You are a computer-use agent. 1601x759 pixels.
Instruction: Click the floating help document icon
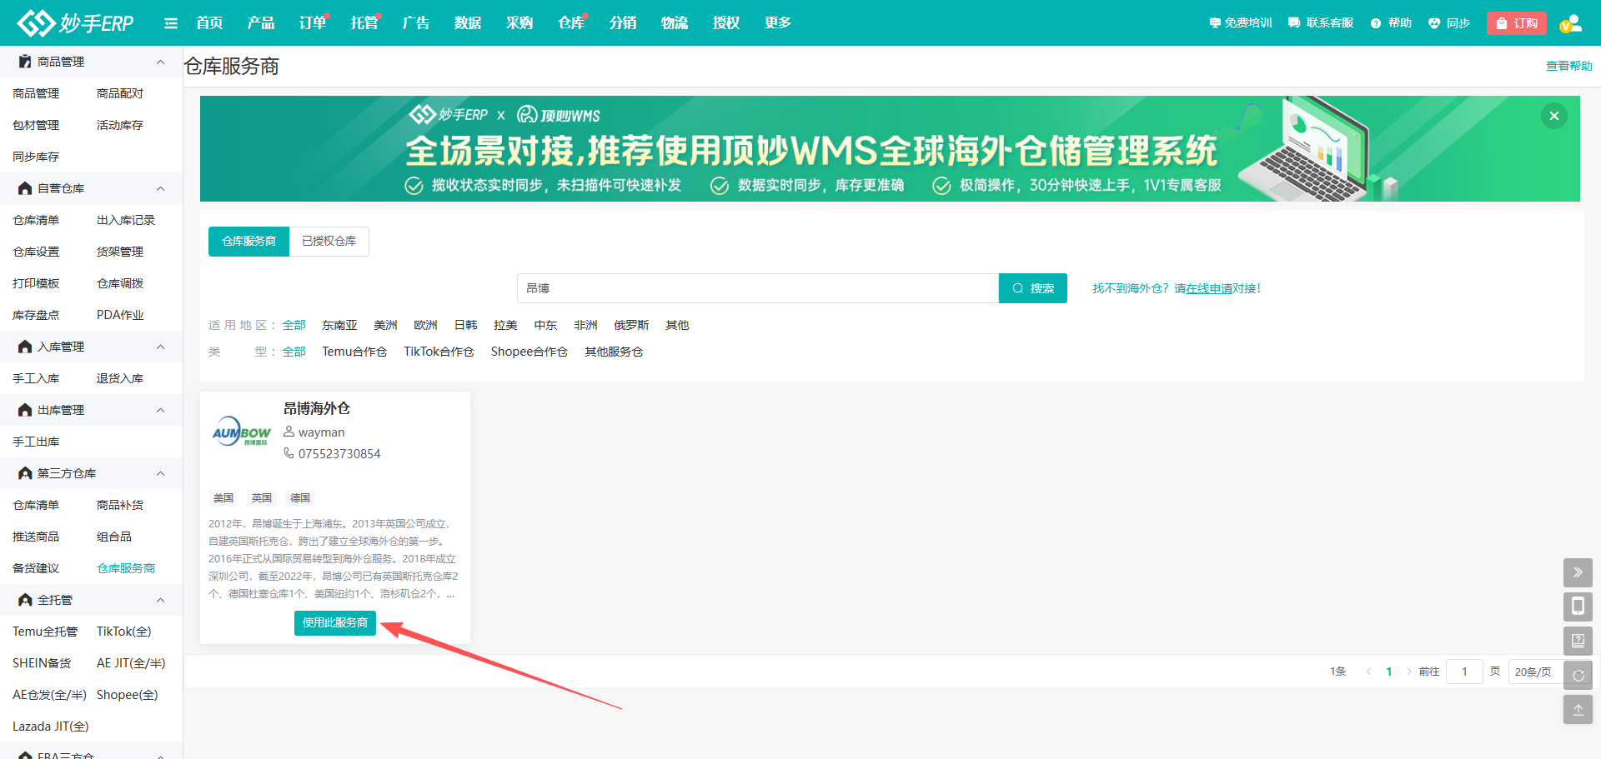coord(1578,641)
